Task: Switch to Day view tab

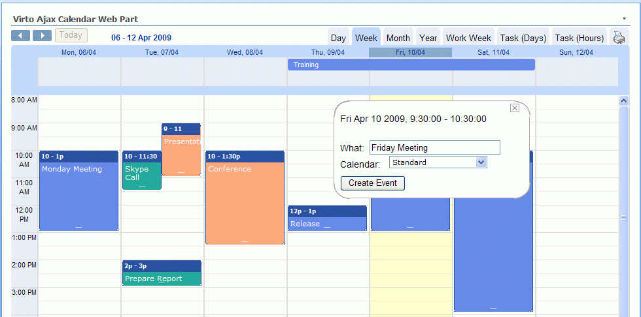Action: (x=338, y=38)
